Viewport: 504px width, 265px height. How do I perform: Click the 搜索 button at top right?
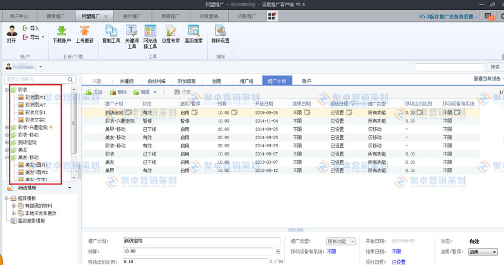click(495, 67)
